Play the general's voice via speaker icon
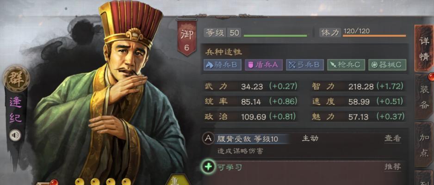Screen dimensions: 434x185 [x=15, y=136]
